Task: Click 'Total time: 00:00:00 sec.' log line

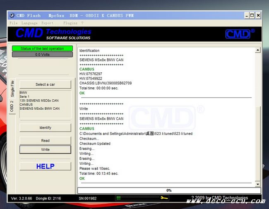Action: point(99,88)
